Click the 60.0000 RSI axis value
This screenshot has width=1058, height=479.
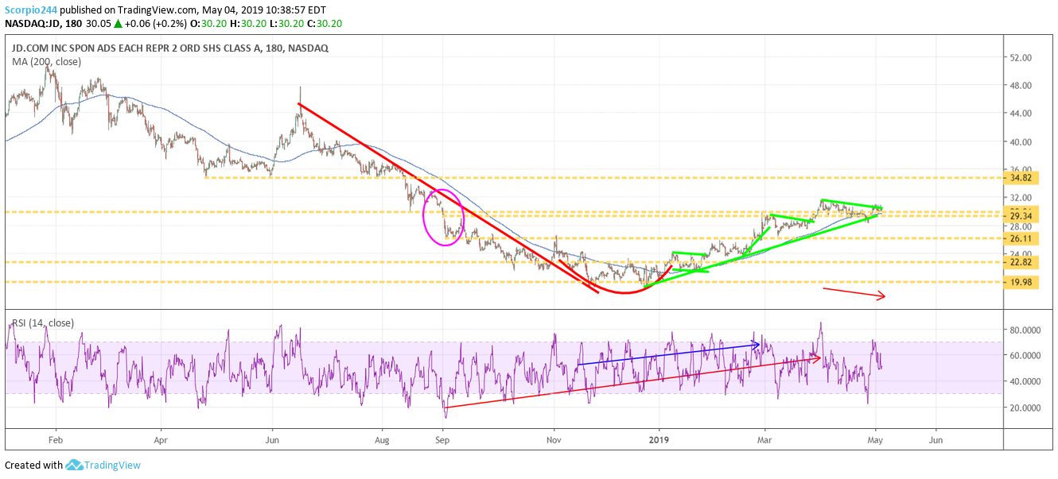click(1027, 355)
